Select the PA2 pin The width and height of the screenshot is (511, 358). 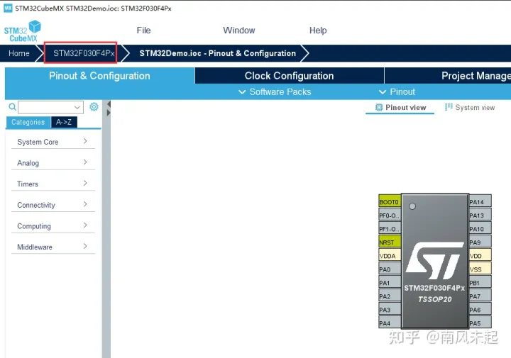pos(390,296)
